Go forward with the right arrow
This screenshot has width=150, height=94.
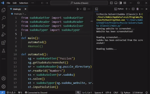tap(47, 3)
